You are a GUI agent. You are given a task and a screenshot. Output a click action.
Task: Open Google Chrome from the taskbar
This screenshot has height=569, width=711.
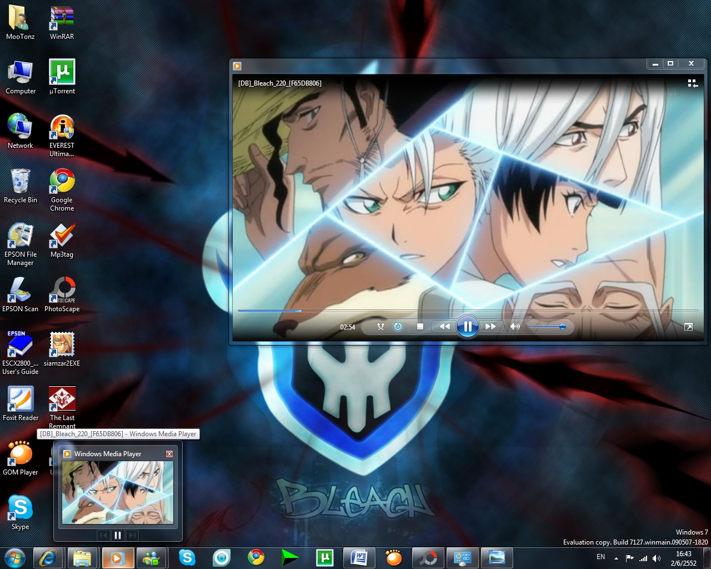click(256, 557)
